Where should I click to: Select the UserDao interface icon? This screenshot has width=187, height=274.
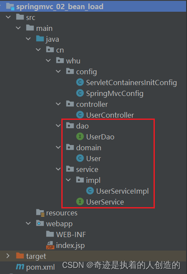[x=80, y=136]
